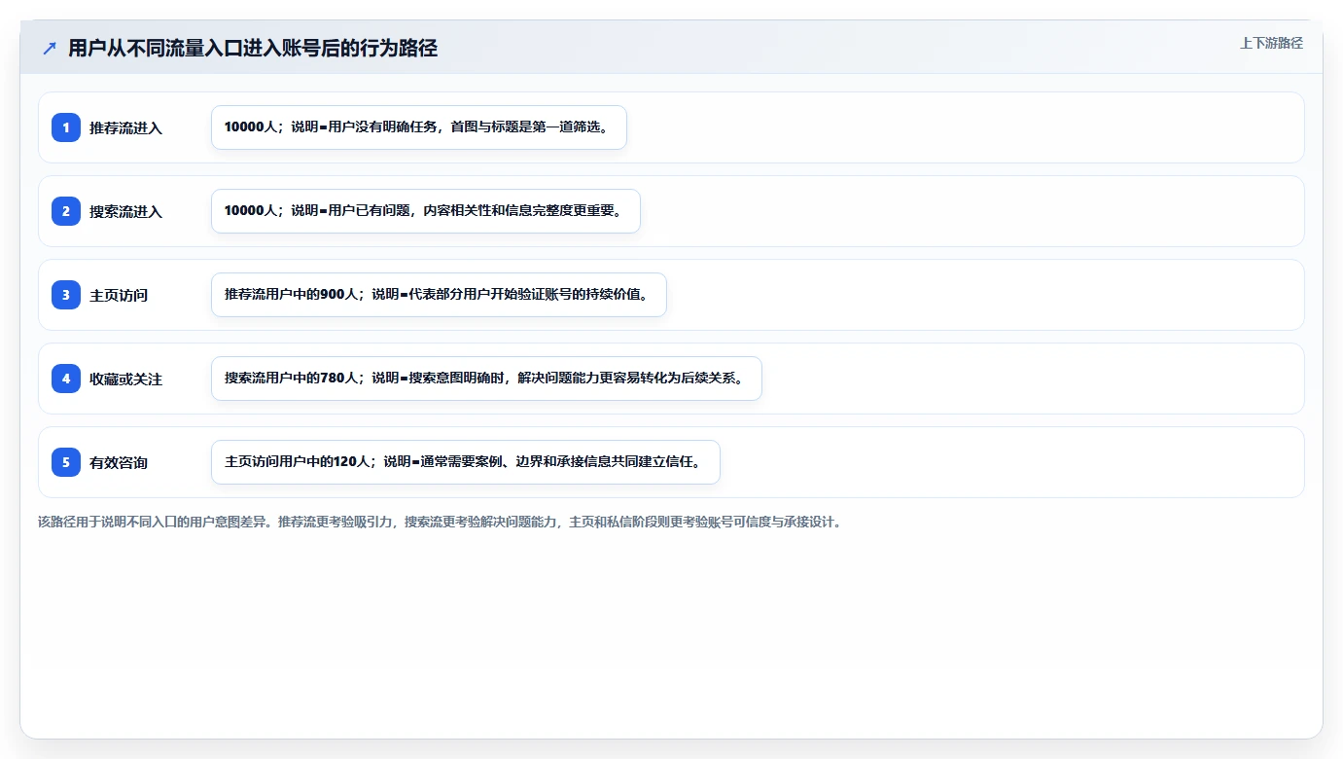Open the box reading 推荐流用户中的900人

click(x=439, y=295)
